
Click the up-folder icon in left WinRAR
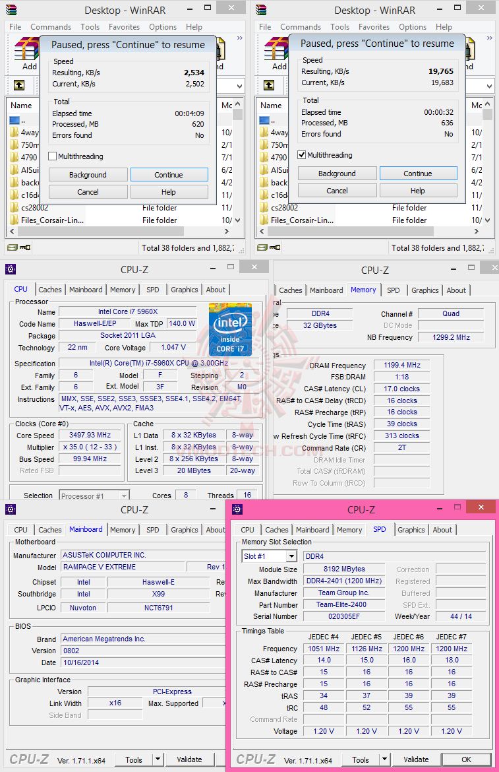[x=19, y=85]
